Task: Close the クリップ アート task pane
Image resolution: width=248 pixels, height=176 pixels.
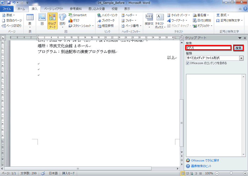Action: pos(245,38)
